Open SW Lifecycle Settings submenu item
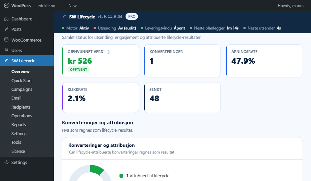Image resolution: width=311 pixels, height=181 pixels. [x=19, y=134]
